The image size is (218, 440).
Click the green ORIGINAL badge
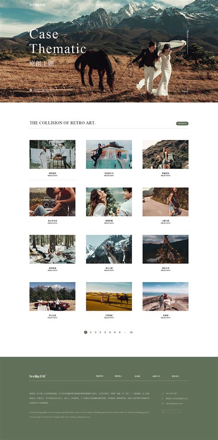point(182,123)
